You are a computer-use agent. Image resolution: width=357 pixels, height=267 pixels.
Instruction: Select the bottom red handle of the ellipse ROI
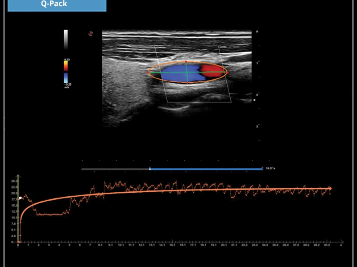187,83
